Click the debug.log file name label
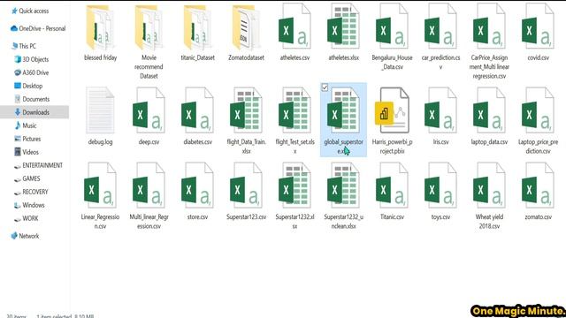The image size is (566, 318). (100, 142)
